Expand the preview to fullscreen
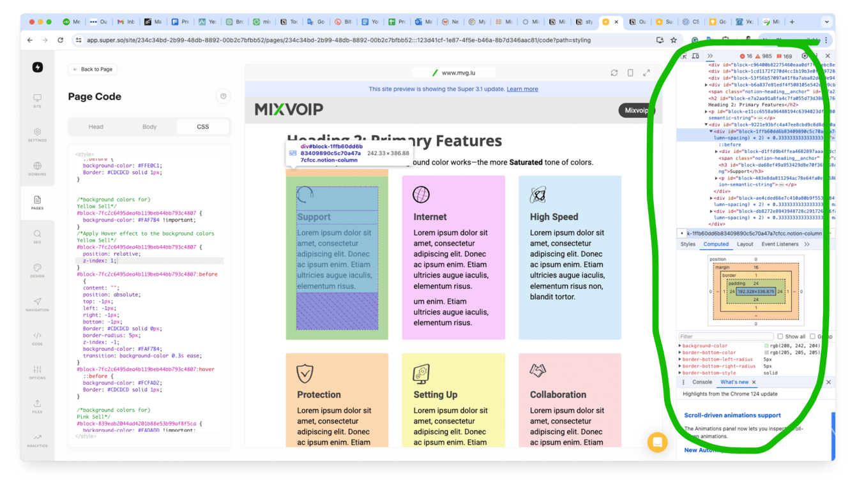 coord(646,73)
